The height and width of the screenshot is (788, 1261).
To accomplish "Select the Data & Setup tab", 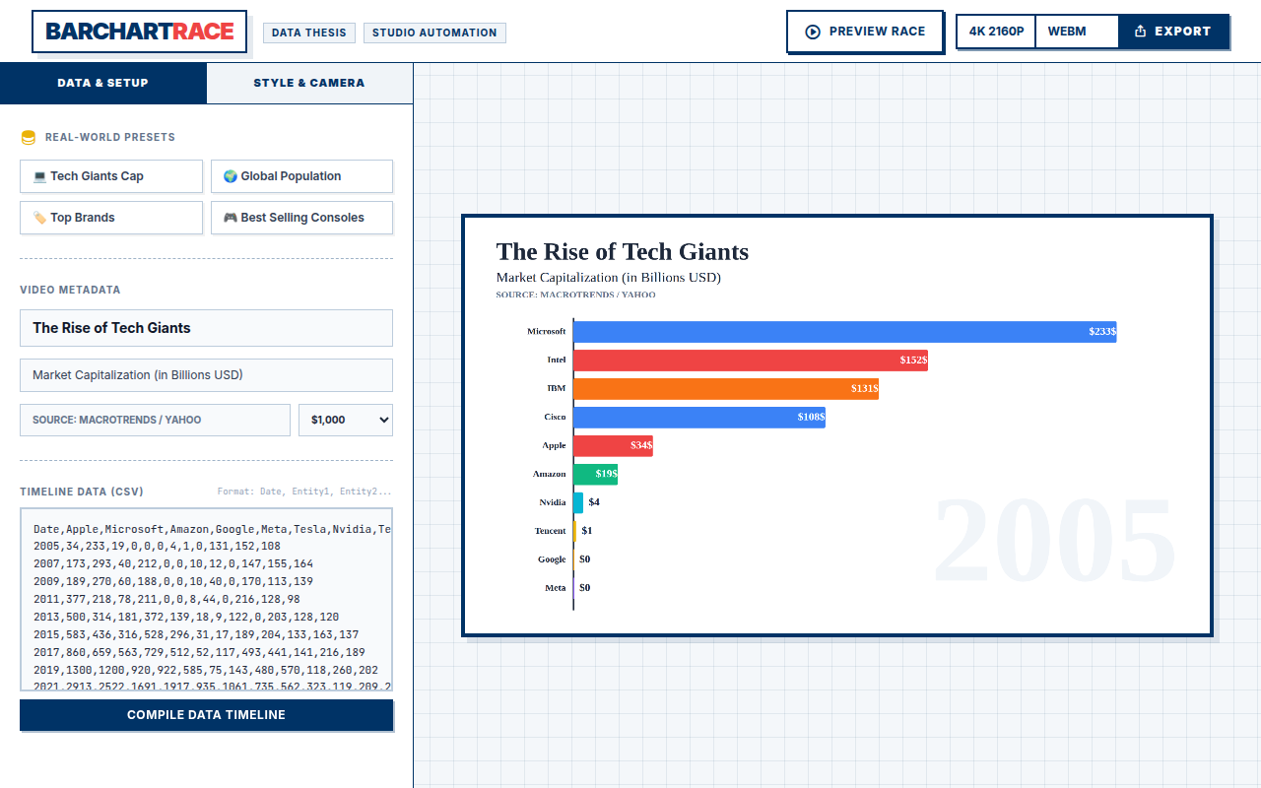I will (103, 83).
